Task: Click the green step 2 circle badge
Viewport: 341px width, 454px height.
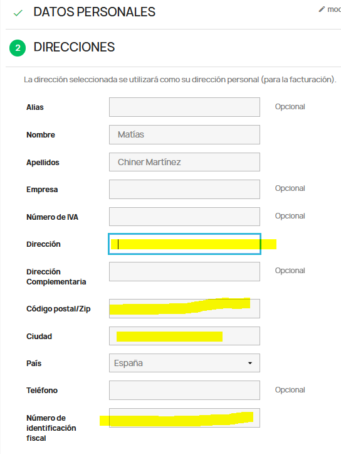Action: 18,48
